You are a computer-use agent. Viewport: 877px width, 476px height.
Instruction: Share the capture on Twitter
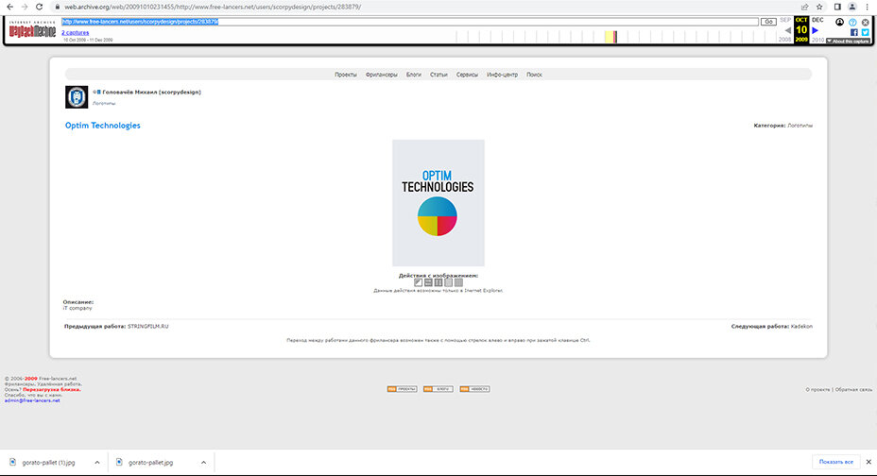point(866,32)
